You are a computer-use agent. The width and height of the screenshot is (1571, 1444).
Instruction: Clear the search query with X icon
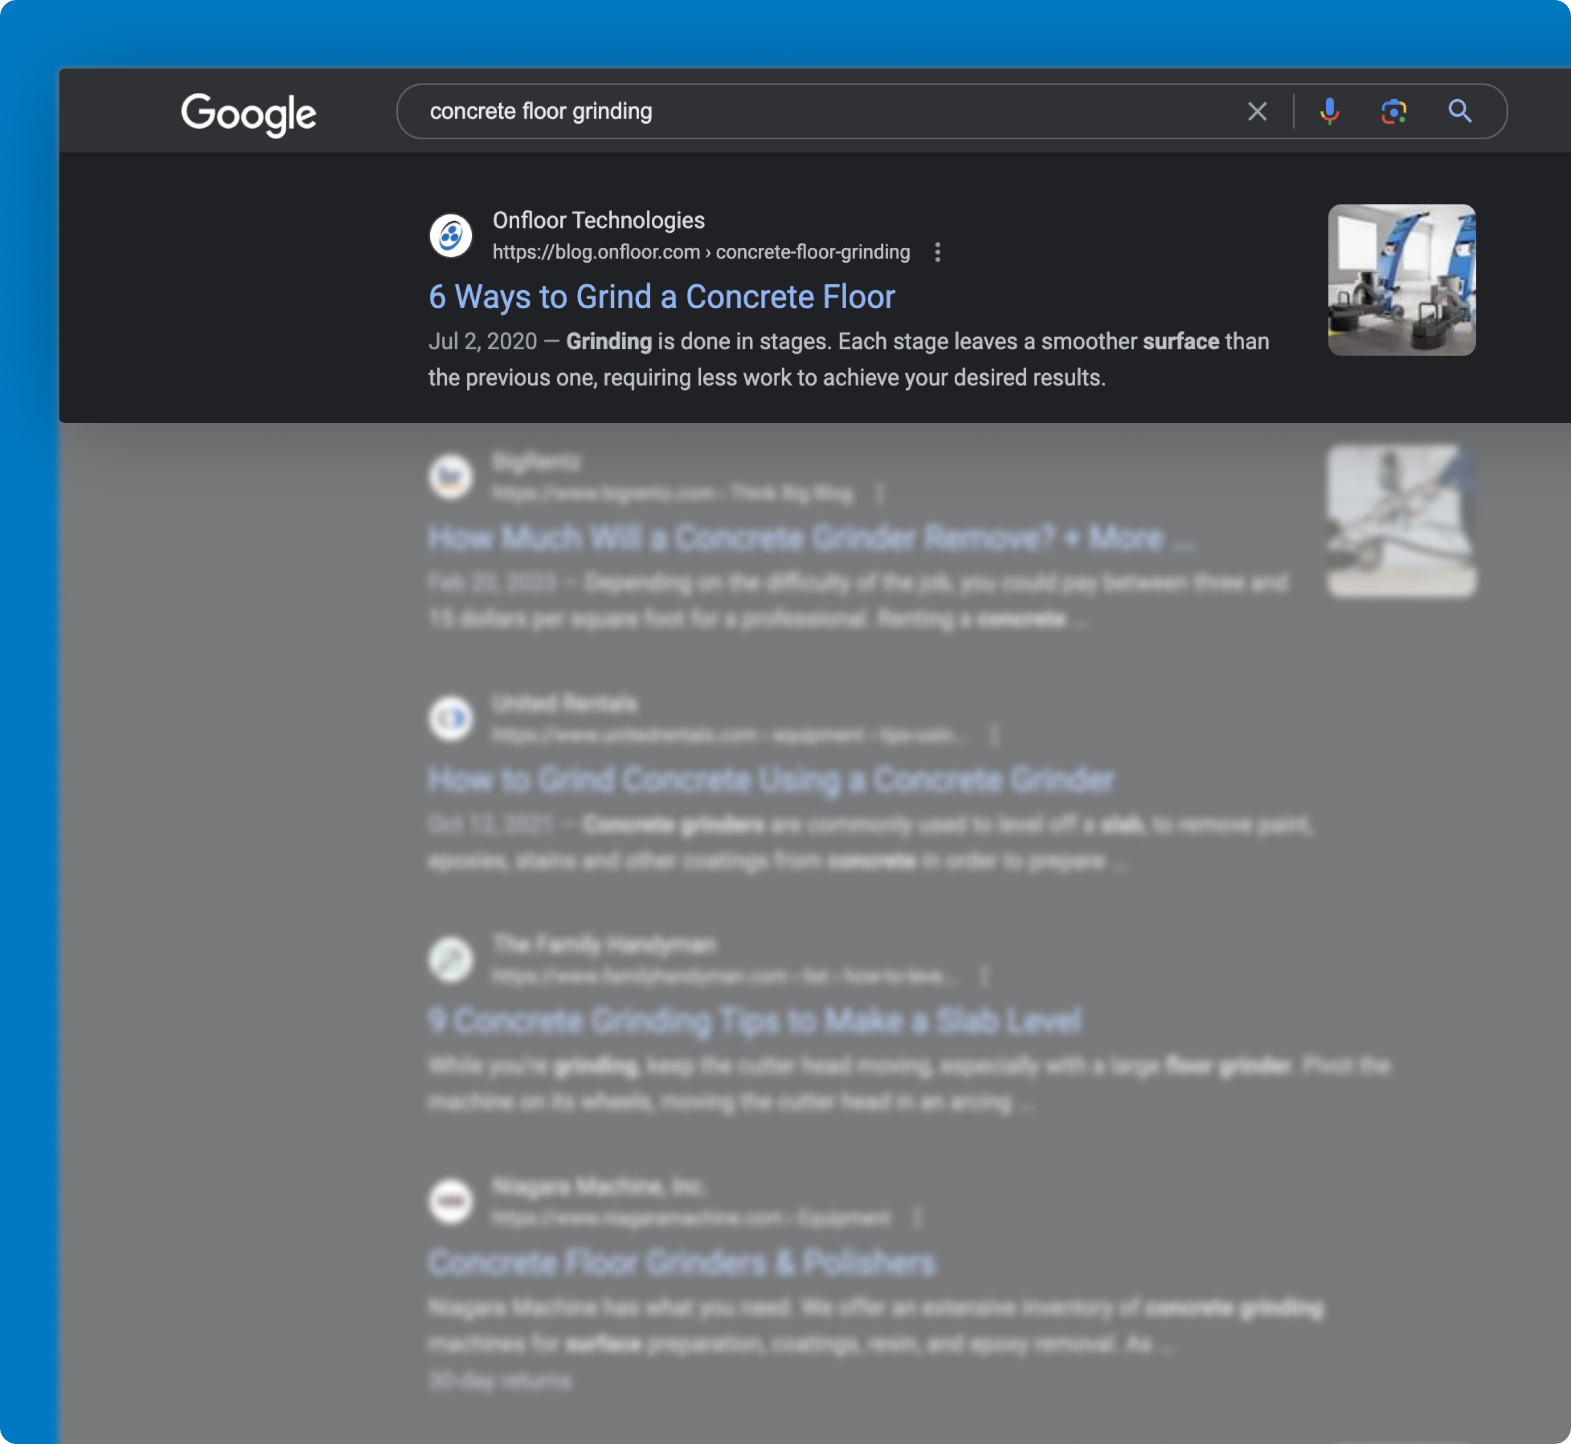pyautogui.click(x=1257, y=112)
